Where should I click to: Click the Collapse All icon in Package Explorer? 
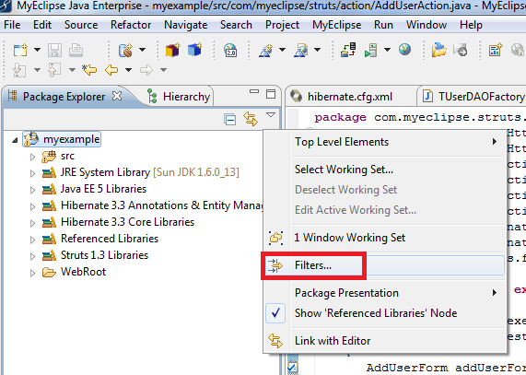click(230, 120)
